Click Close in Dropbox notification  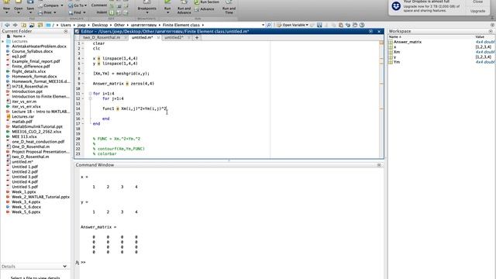pos(477,2)
